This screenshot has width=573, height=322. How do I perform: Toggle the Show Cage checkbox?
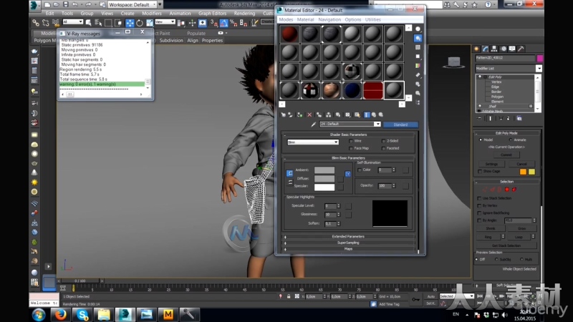[479, 171]
